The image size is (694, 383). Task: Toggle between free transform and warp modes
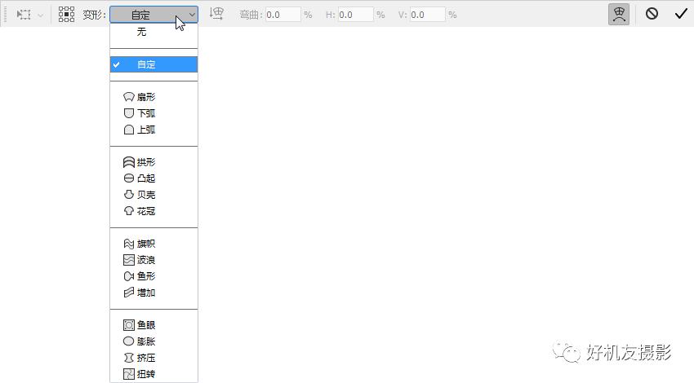[x=619, y=14]
